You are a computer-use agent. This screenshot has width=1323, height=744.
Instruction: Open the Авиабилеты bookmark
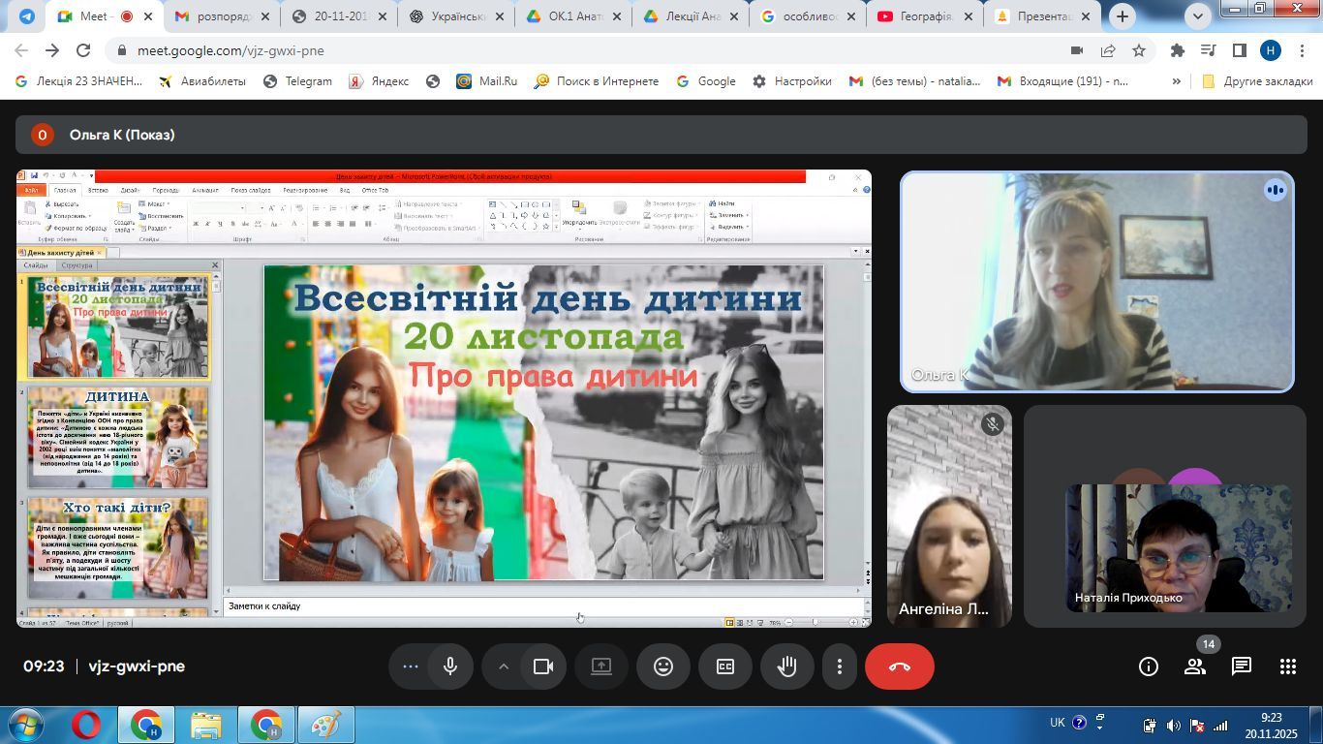202,81
